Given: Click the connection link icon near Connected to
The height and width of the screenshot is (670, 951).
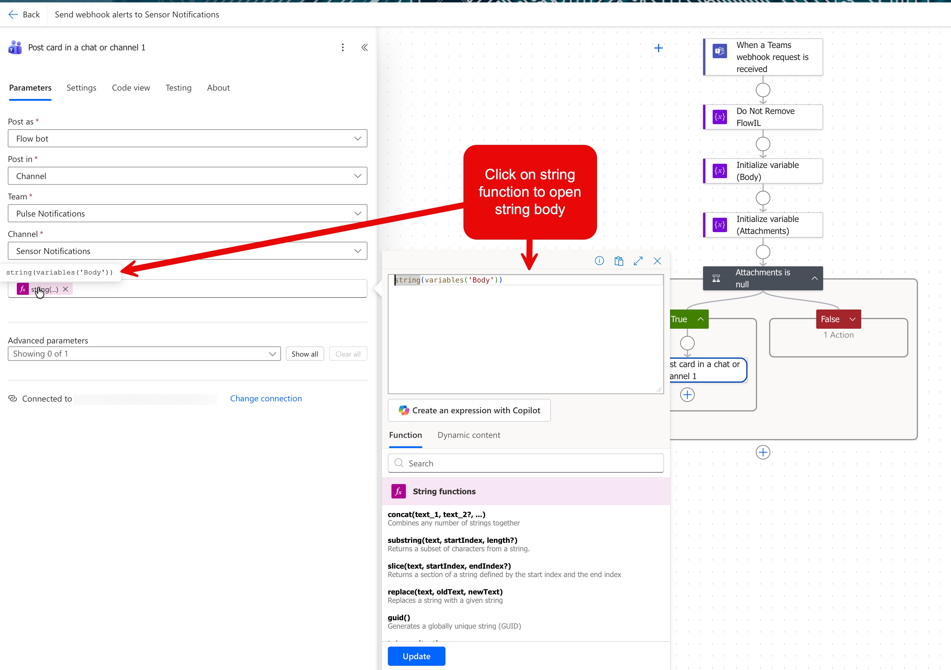Looking at the screenshot, I should pyautogui.click(x=13, y=399).
